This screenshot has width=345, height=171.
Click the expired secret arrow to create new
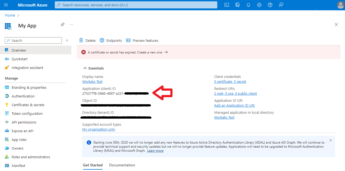(x=166, y=52)
